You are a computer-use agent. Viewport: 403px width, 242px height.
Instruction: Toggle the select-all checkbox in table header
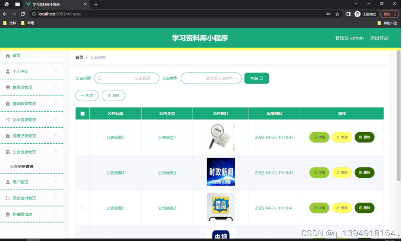pos(82,114)
